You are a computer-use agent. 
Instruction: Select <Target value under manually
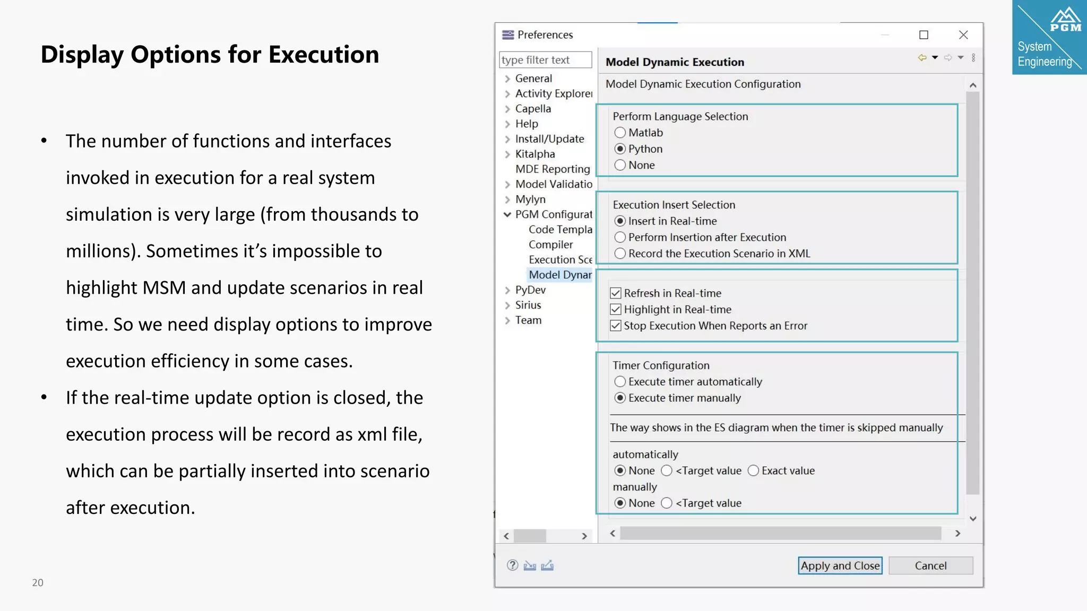(667, 503)
